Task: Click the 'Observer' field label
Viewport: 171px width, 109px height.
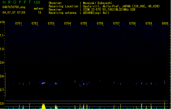Action: (x=55, y=3)
